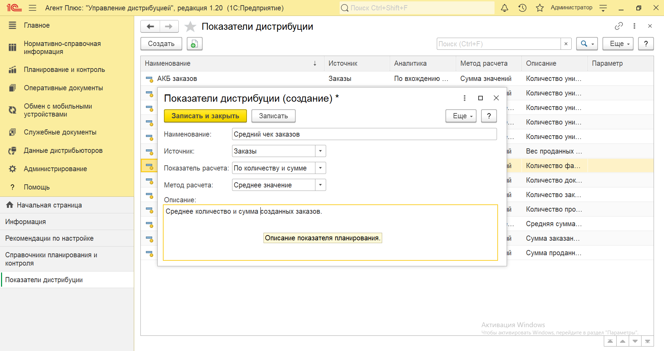Click the Сумма проданн description cell
The image size is (664, 351).
[555, 253]
